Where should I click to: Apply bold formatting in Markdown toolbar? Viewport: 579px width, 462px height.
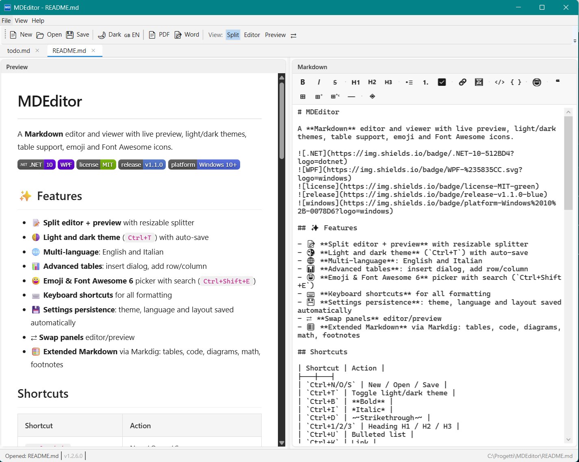tap(303, 82)
